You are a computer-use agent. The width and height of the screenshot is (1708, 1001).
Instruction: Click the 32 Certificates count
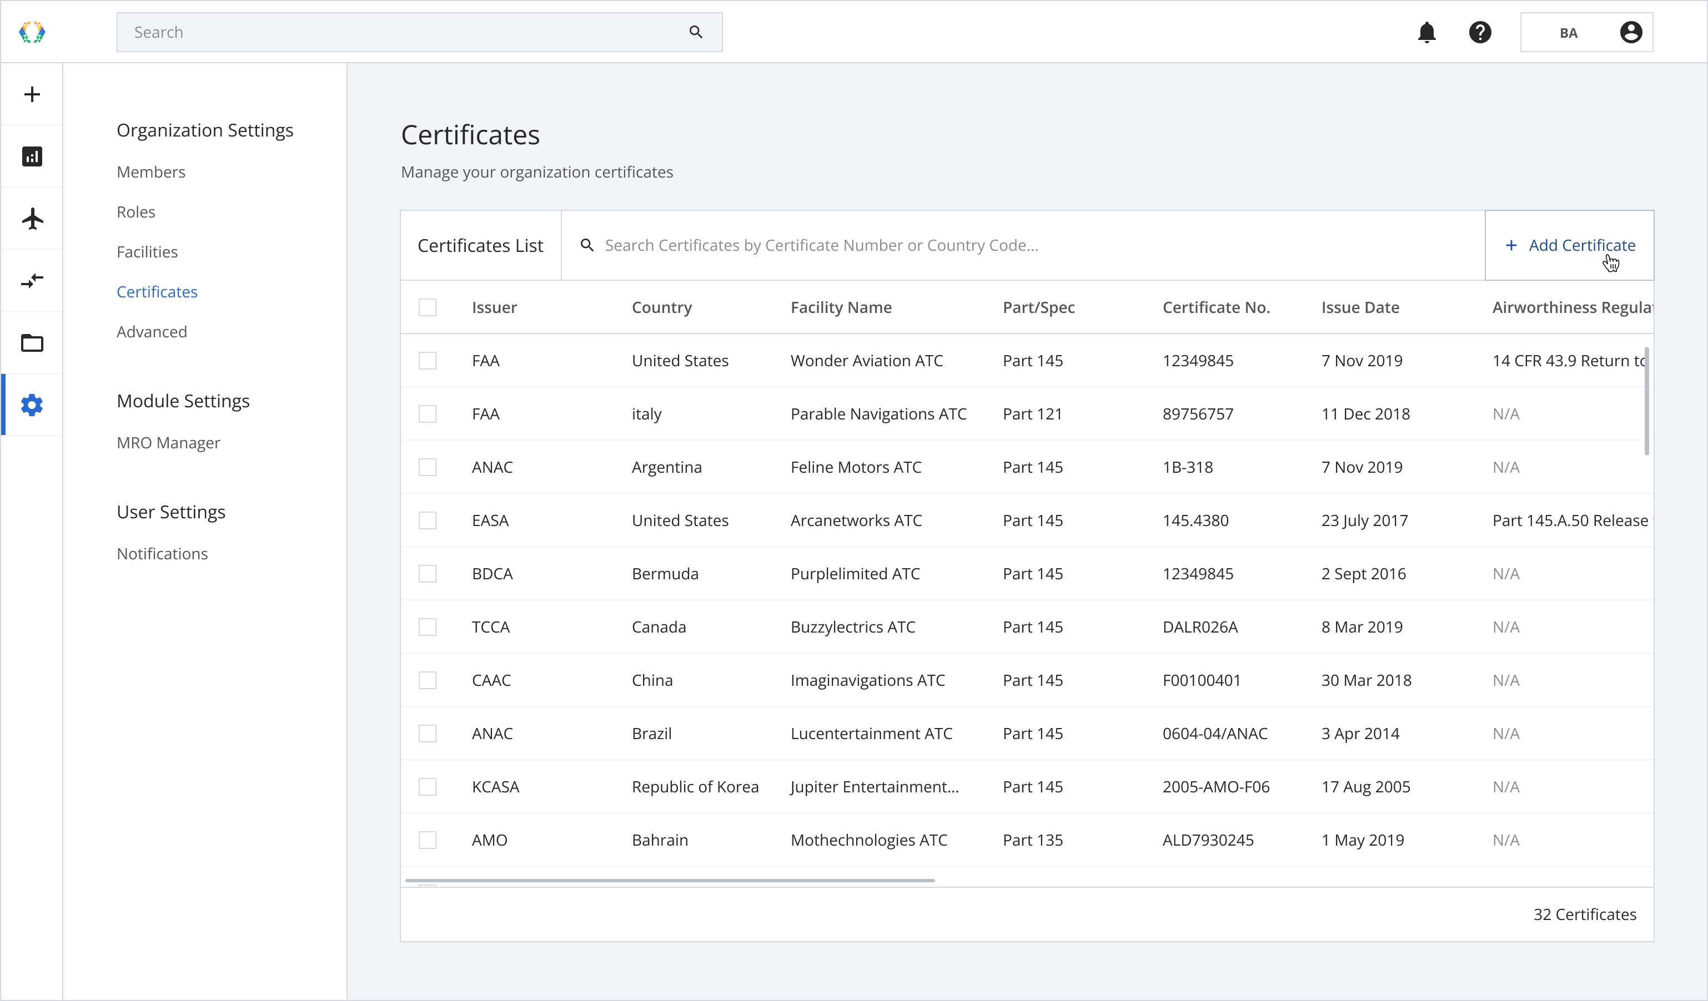pyautogui.click(x=1585, y=914)
